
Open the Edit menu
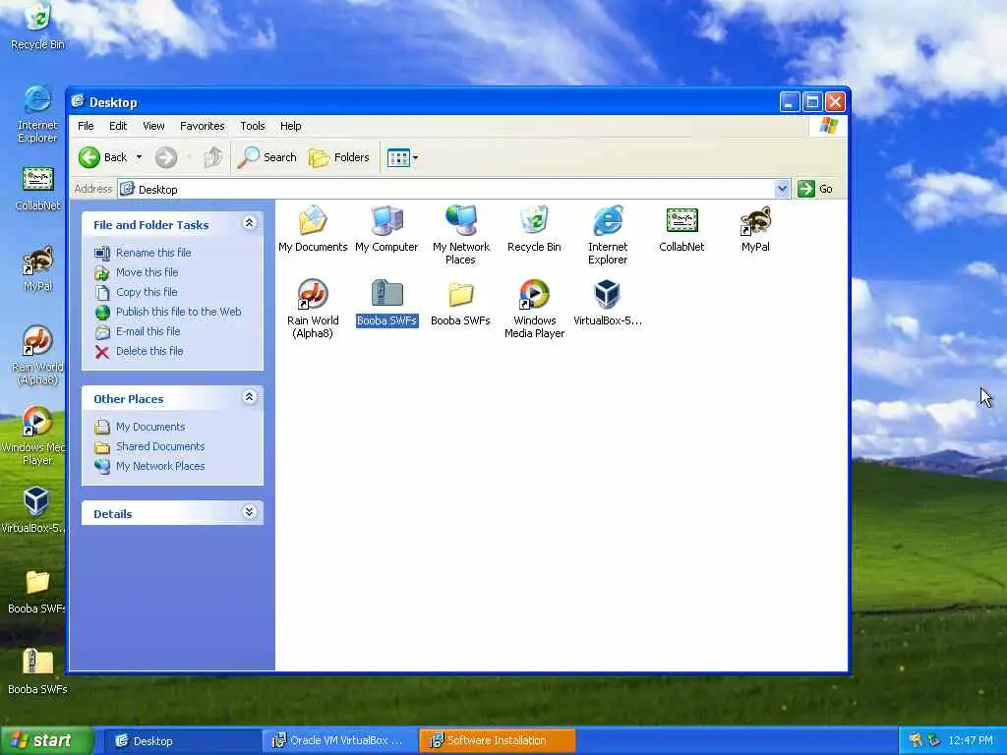coord(118,126)
